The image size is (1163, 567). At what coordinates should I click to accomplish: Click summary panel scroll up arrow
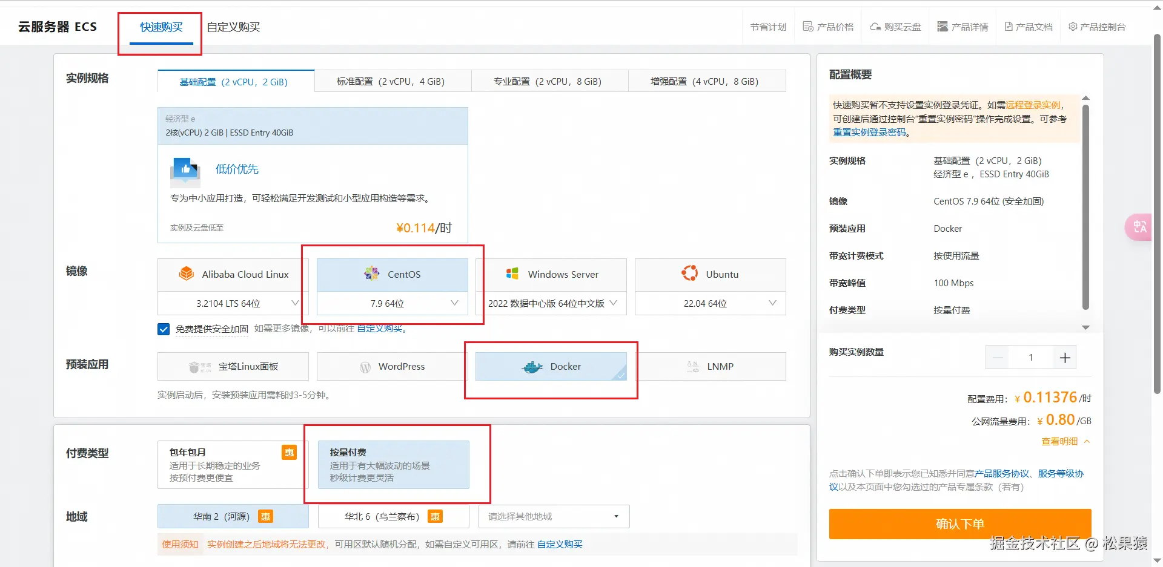[x=1085, y=97]
